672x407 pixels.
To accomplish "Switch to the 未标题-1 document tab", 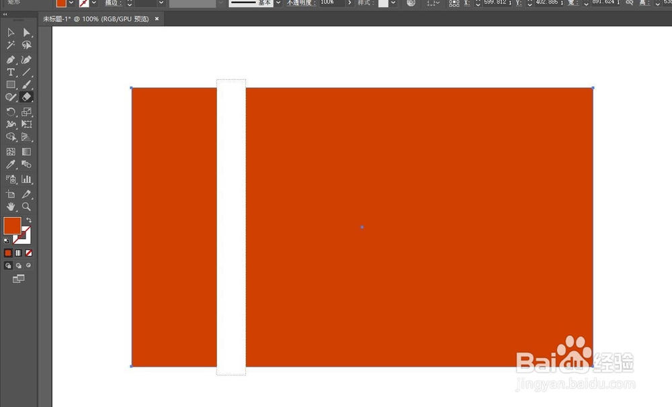I will 95,19.
